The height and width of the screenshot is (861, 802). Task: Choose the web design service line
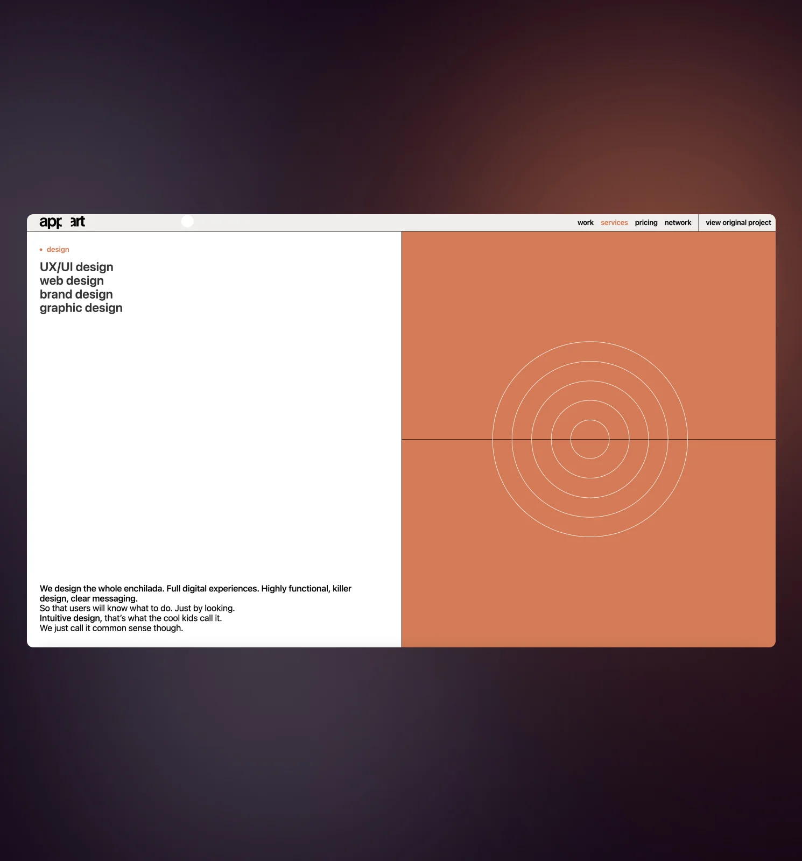pyautogui.click(x=72, y=281)
